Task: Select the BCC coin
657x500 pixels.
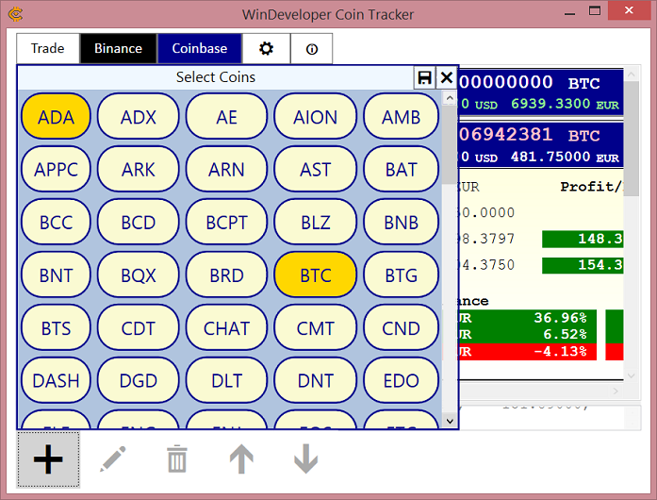Action: click(56, 222)
